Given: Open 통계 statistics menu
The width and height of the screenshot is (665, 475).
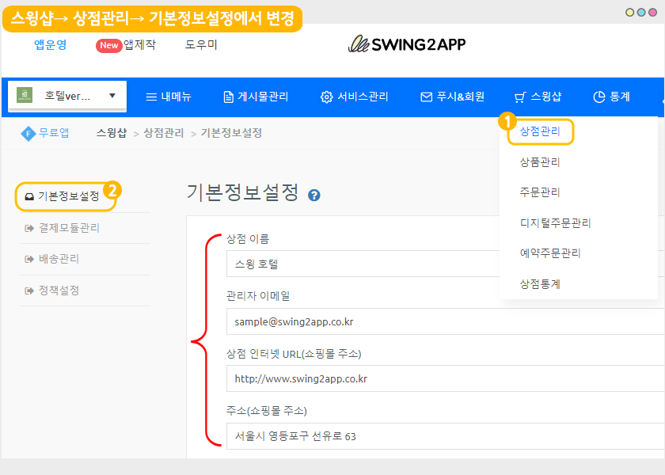Looking at the screenshot, I should pyautogui.click(x=611, y=97).
